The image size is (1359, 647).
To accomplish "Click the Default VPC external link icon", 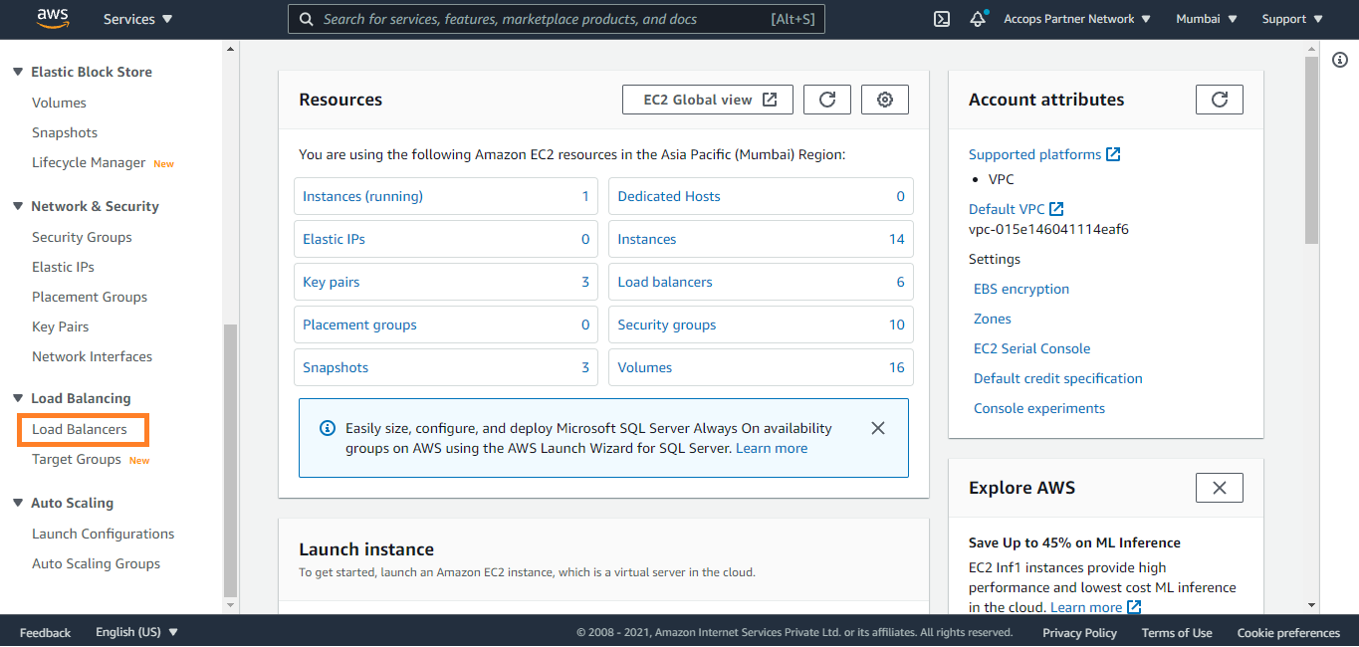I will [1056, 209].
